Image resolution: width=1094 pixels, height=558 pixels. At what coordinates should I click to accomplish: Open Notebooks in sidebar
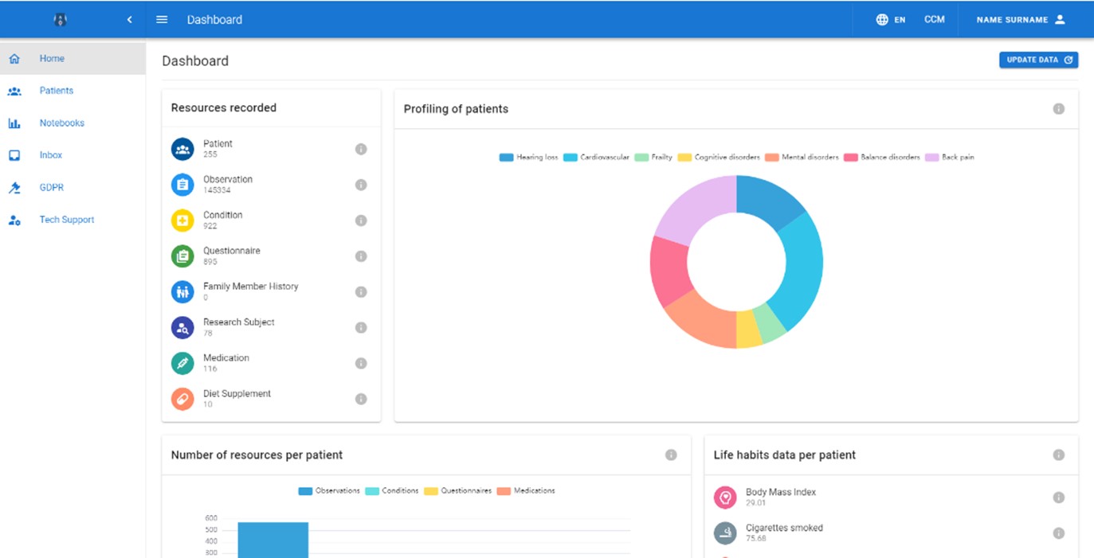(73, 123)
